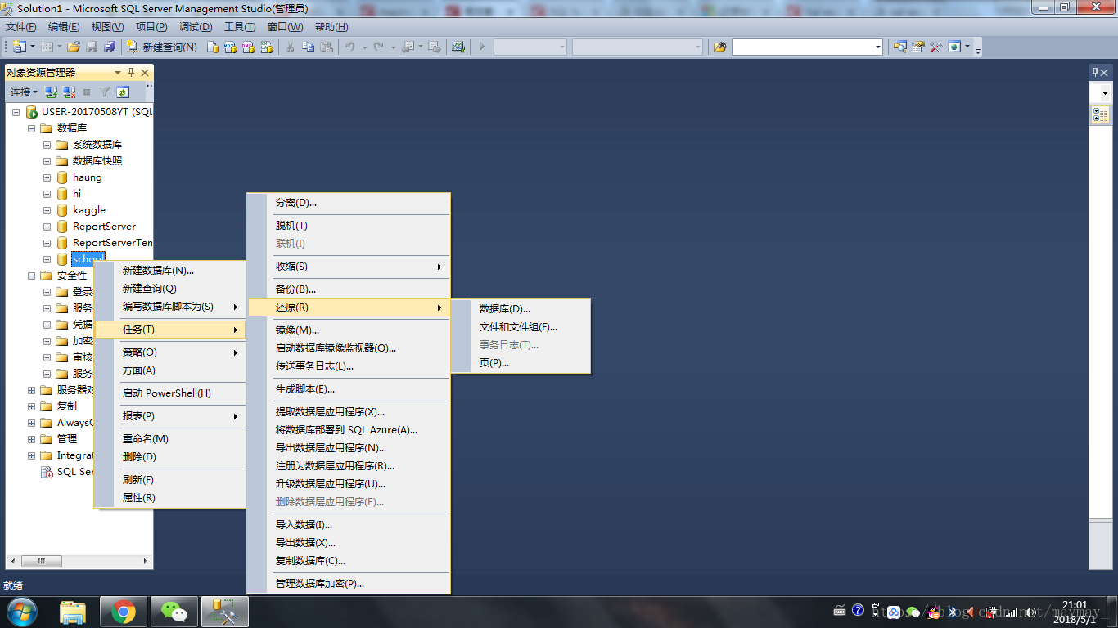Screen dimensions: 1118x628
Task: Click the Analysis Services DMX Query icon
Action: point(249,47)
